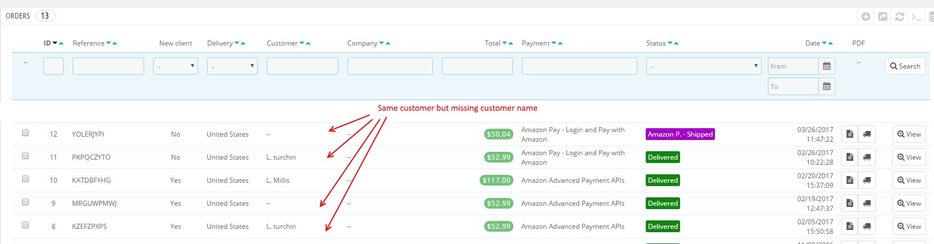Check the box for order MRGUWPMWJ
The image size is (934, 244).
[x=25, y=202]
